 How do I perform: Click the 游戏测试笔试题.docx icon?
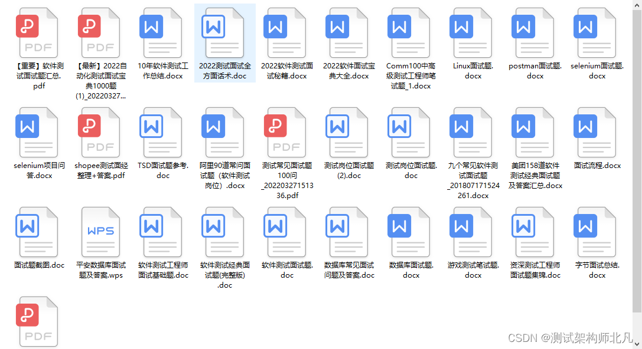[472, 232]
